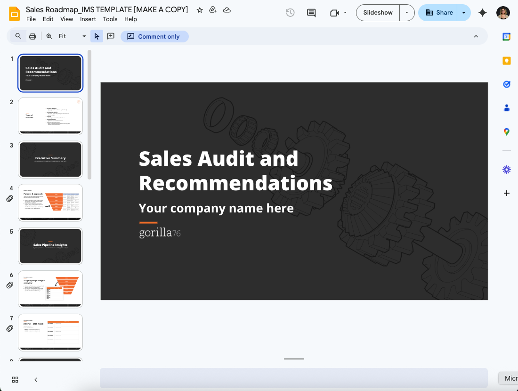
Task: Star this presentation document
Action: (x=200, y=10)
